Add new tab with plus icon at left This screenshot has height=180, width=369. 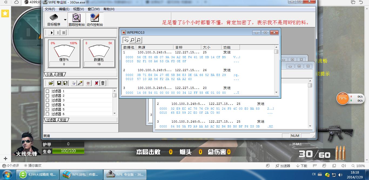click(x=5, y=158)
